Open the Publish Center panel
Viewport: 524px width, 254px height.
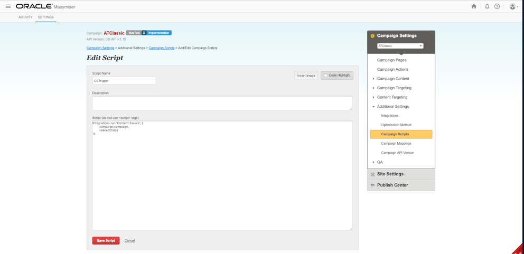(x=401, y=185)
